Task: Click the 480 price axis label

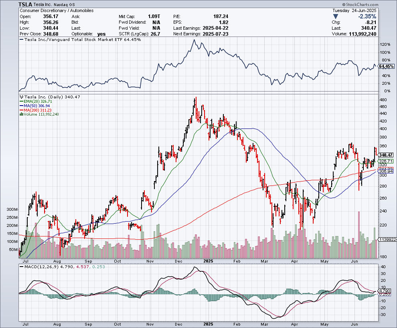Action: click(x=383, y=100)
